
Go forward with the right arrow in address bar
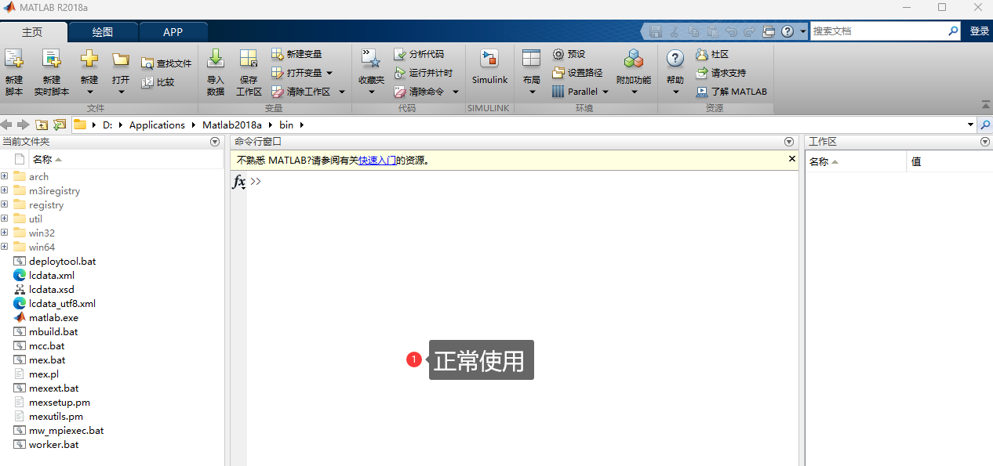(23, 125)
